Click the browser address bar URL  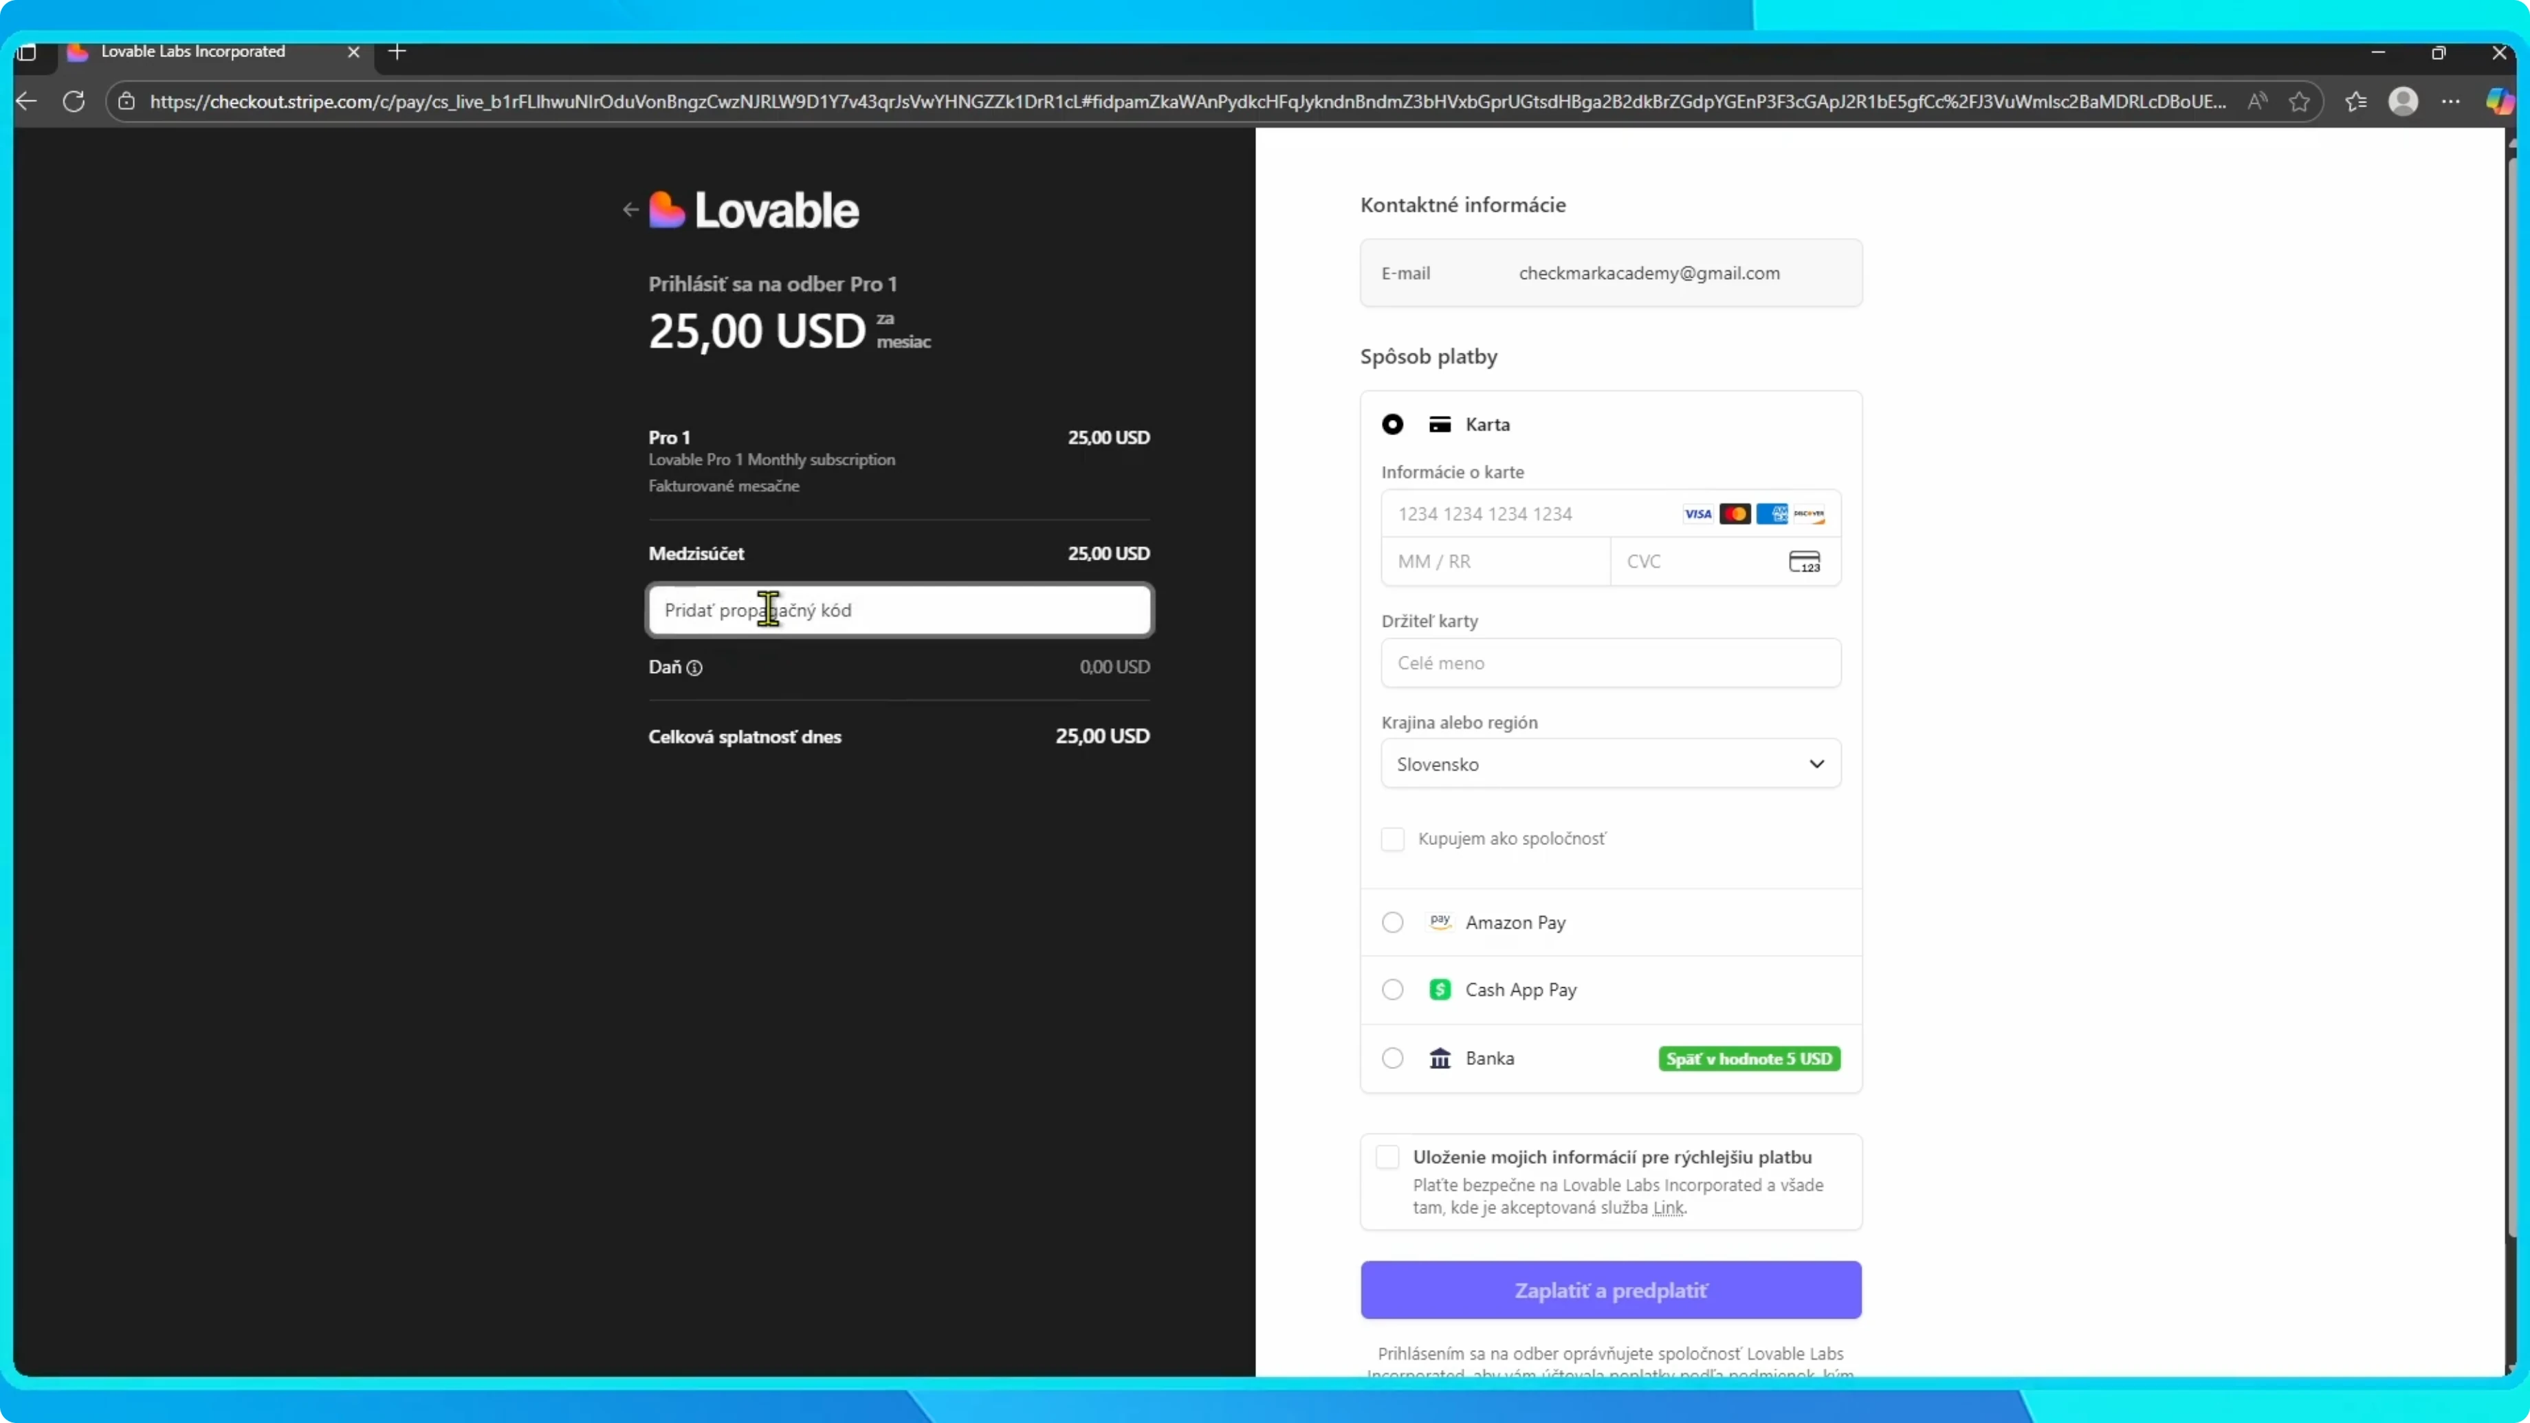tap(1187, 101)
